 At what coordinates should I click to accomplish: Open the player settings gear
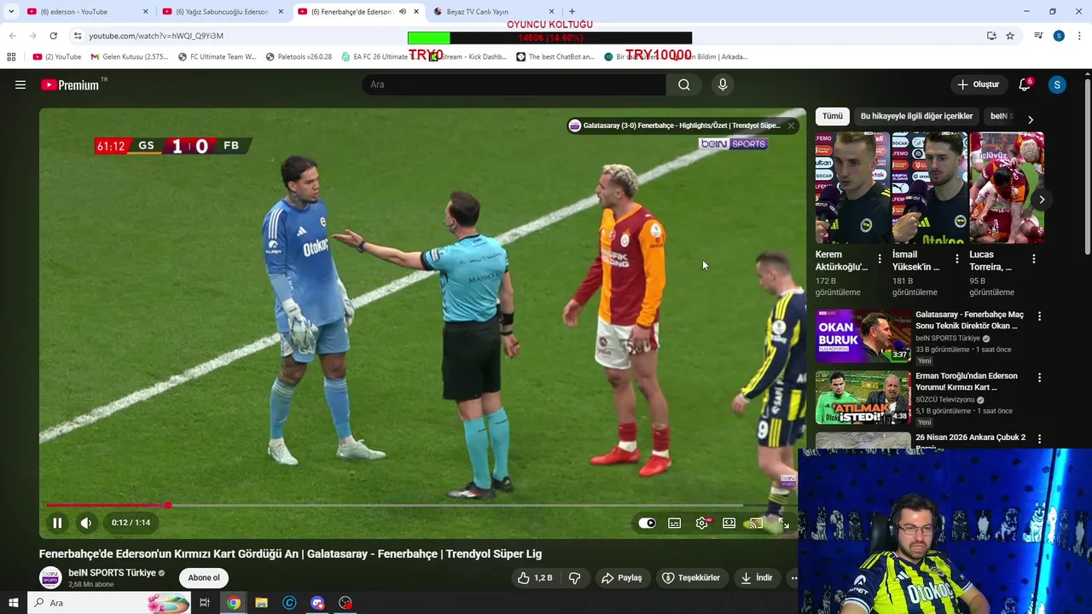tap(702, 523)
